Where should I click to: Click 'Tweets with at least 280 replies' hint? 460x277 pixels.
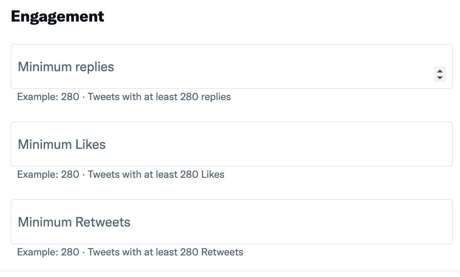click(159, 97)
